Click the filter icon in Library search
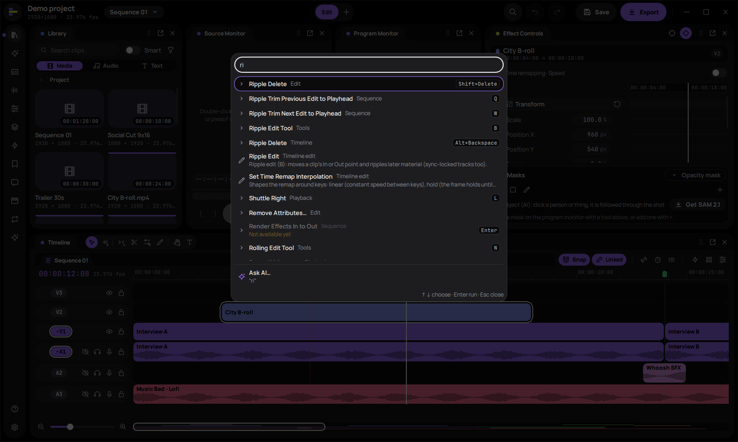 coord(171,50)
